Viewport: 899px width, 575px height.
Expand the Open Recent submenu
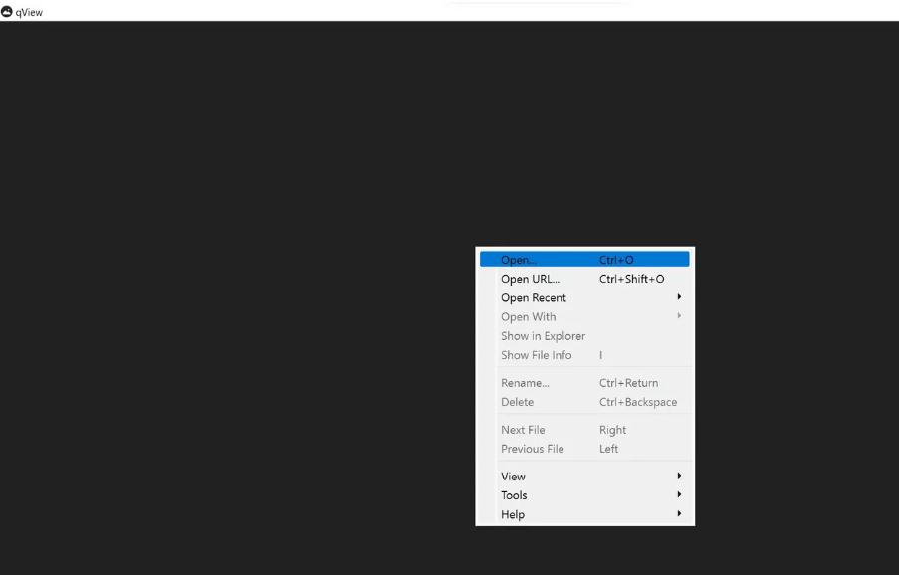click(584, 297)
